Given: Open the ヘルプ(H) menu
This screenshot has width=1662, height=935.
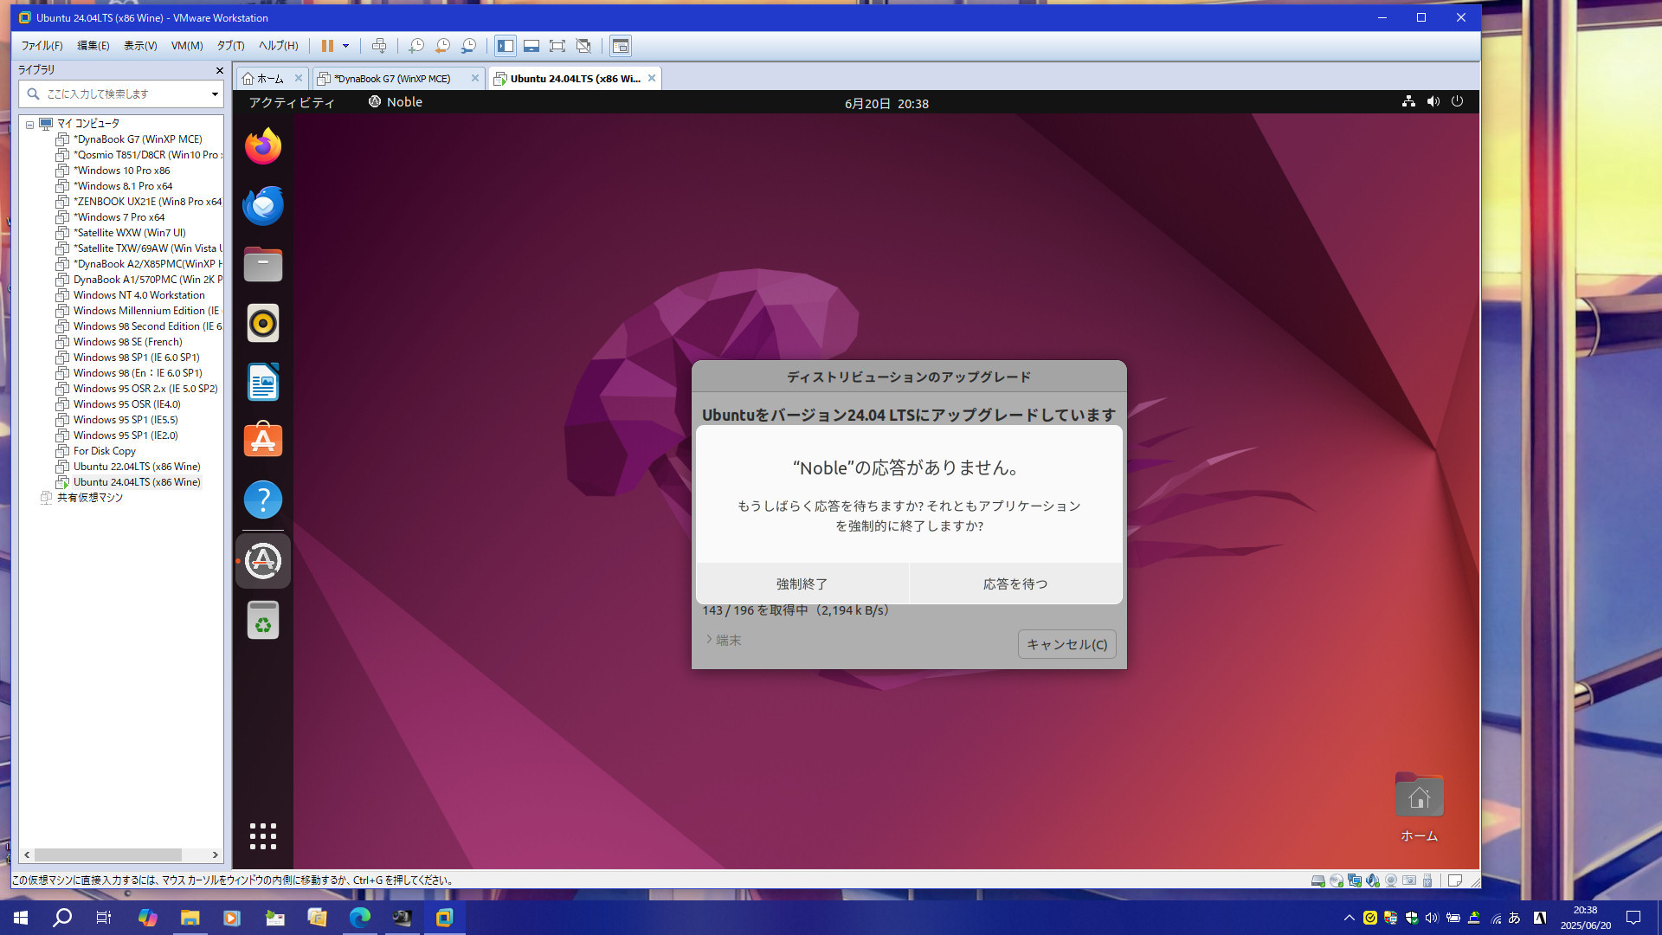Looking at the screenshot, I should 278,46.
